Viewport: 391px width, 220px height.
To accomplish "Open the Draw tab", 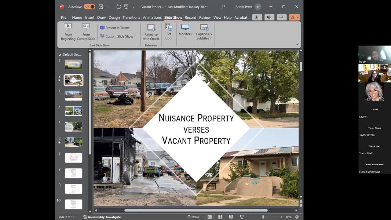I will tap(101, 17).
